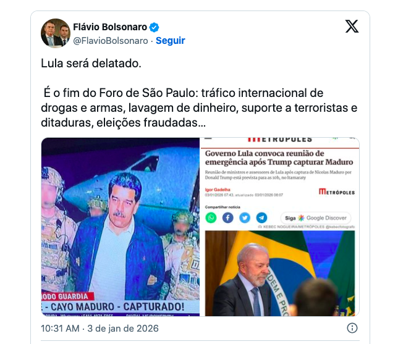Click the Twitter bird share icon
This screenshot has width=411, height=344.
click(x=245, y=218)
